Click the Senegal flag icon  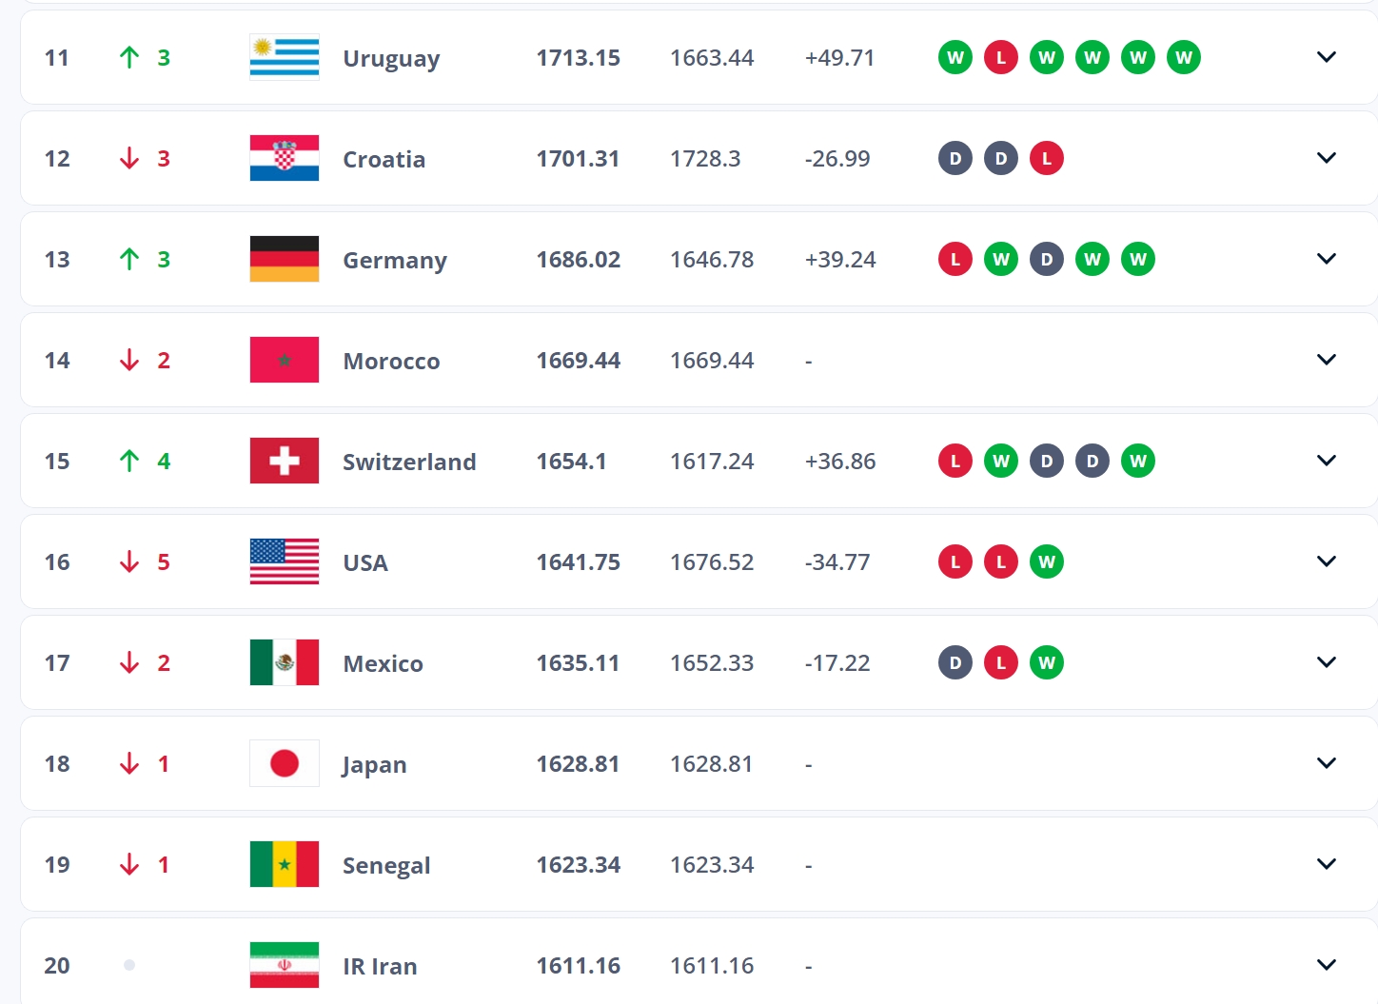(284, 865)
